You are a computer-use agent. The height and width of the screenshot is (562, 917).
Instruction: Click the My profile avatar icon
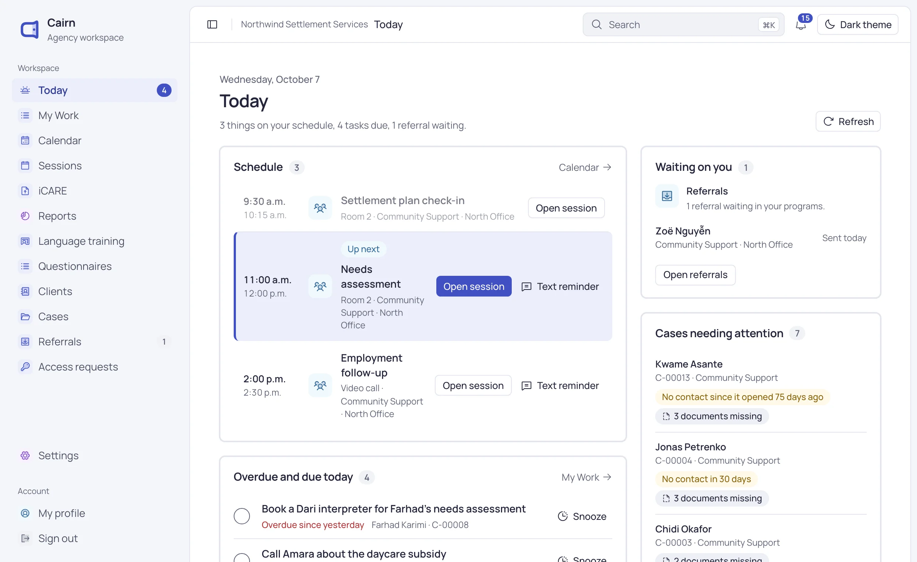[25, 513]
